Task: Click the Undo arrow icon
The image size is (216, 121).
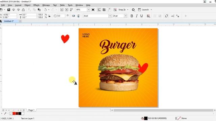Action: tap(45, 10)
